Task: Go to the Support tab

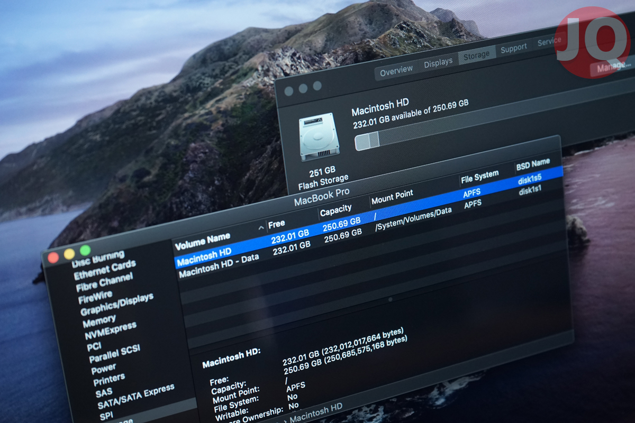Action: pyautogui.click(x=513, y=49)
